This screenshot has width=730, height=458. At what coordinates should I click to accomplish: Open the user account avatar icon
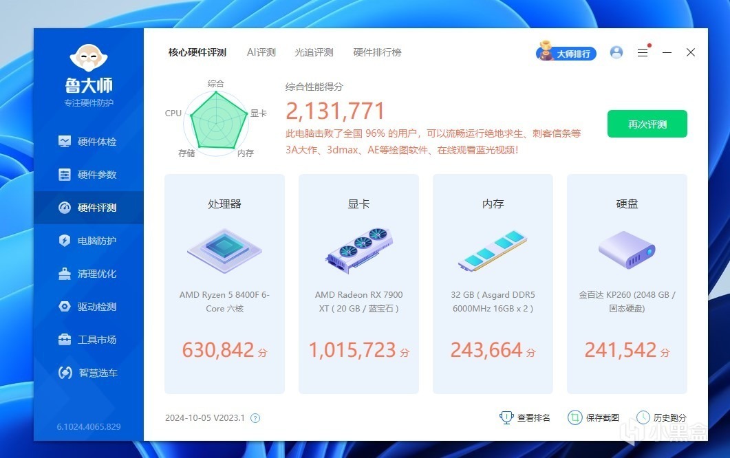pyautogui.click(x=616, y=52)
